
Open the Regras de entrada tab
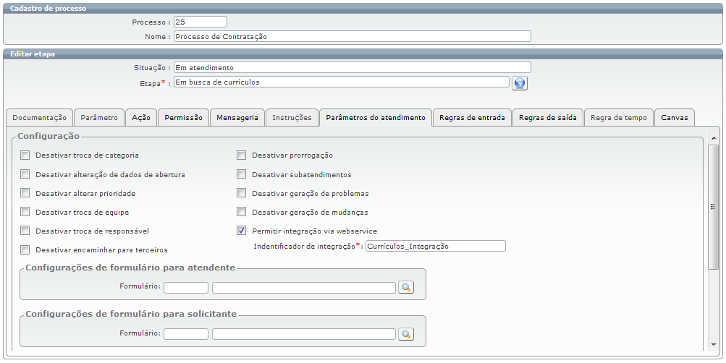coord(472,117)
